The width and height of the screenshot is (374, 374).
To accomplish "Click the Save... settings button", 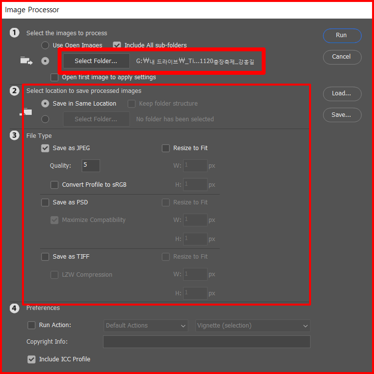I will pyautogui.click(x=342, y=115).
